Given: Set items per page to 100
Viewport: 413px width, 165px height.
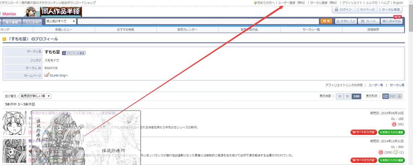Looking at the screenshot, I should click(x=357, y=96).
